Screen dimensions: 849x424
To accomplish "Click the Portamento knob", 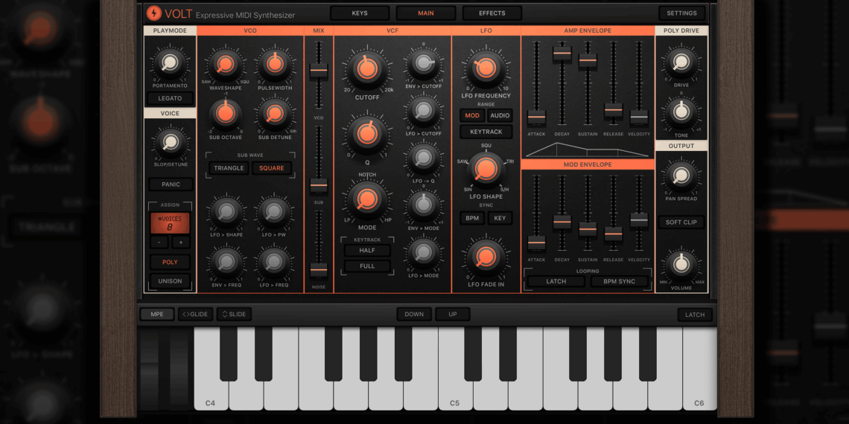I will click(170, 63).
